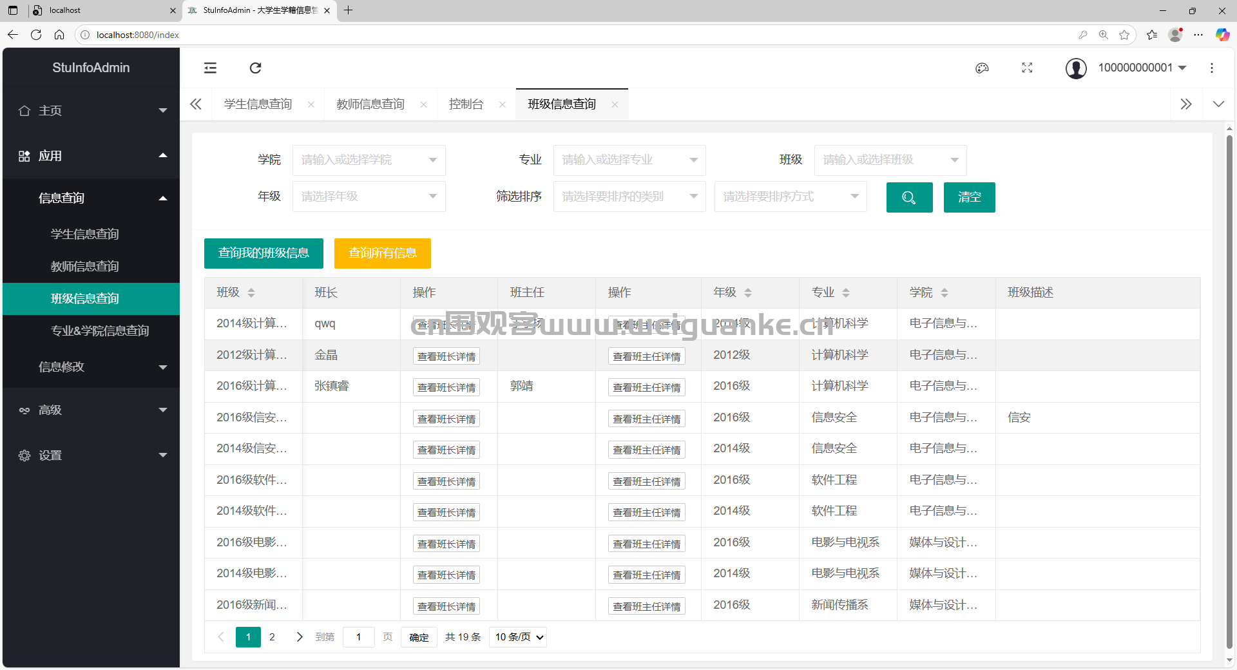Click the magnifier search button
The width and height of the screenshot is (1237, 670).
click(909, 197)
